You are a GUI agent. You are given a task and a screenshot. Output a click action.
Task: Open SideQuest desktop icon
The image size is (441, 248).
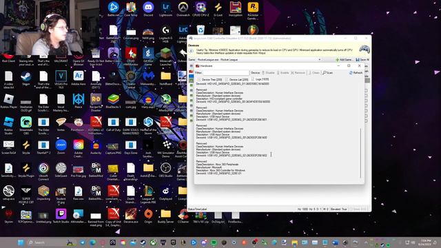pyautogui.click(x=61, y=170)
